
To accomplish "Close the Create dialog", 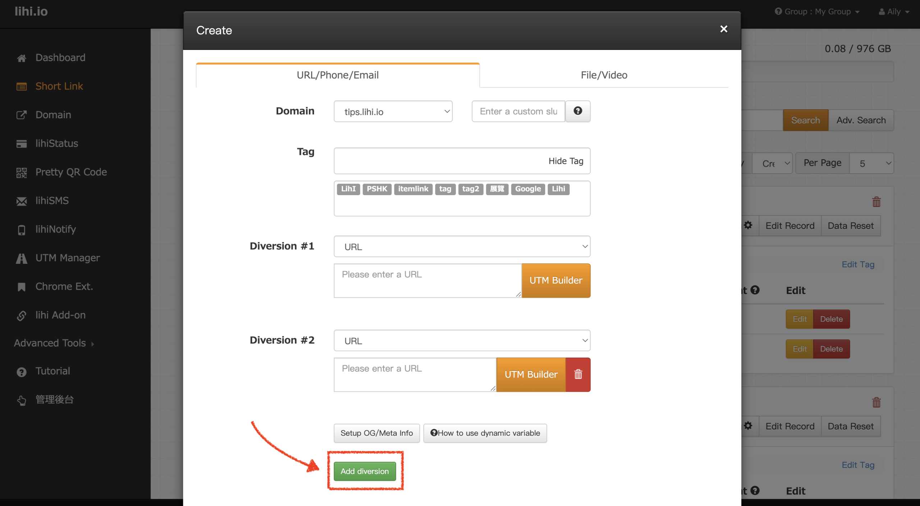I will (723, 29).
